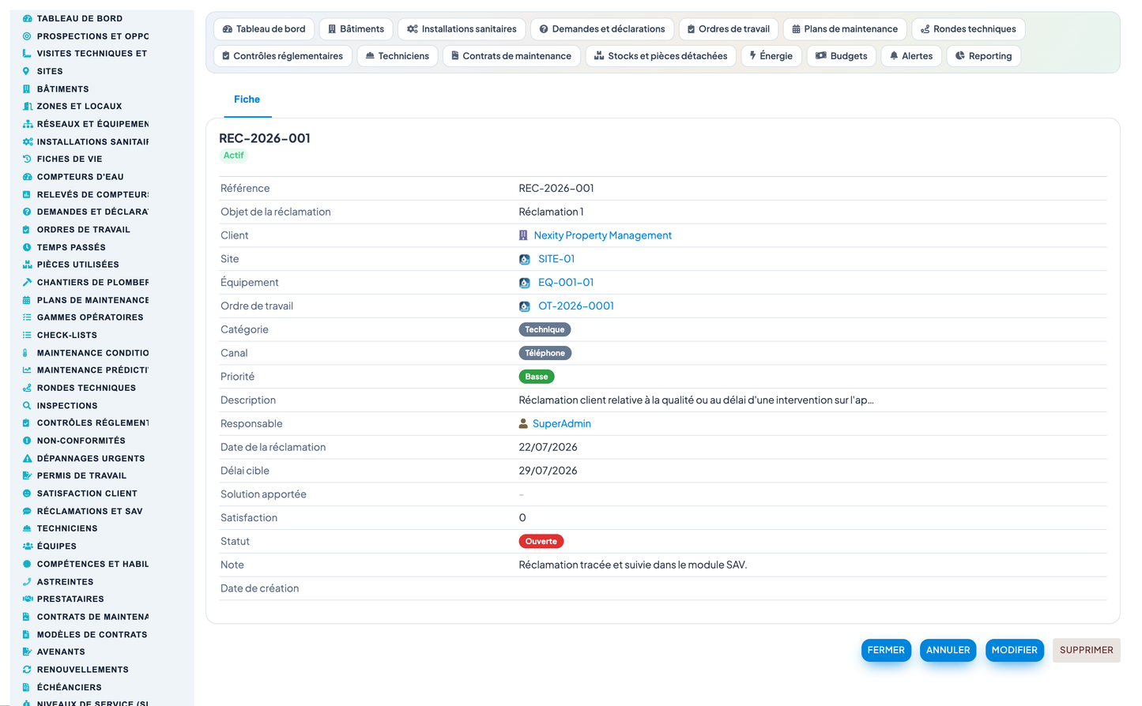Viewport: 1142px width, 706px height.
Task: Click the FERMER button
Action: pyautogui.click(x=886, y=650)
